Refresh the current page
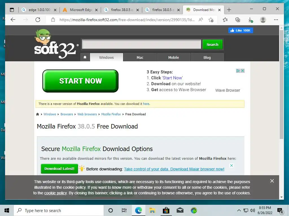The image size is (289, 216). click(38, 20)
